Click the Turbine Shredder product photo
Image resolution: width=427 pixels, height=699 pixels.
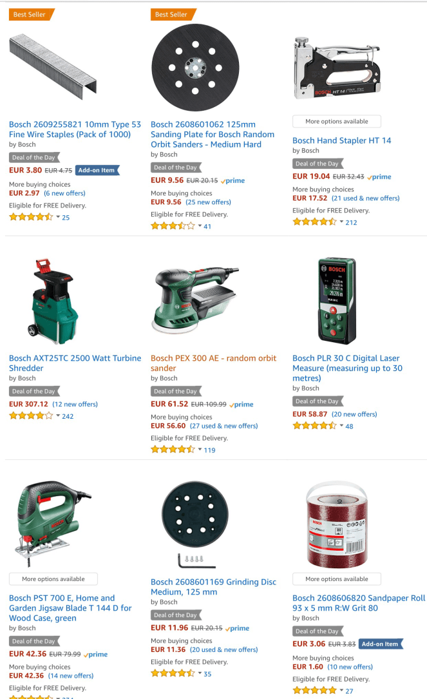53,302
